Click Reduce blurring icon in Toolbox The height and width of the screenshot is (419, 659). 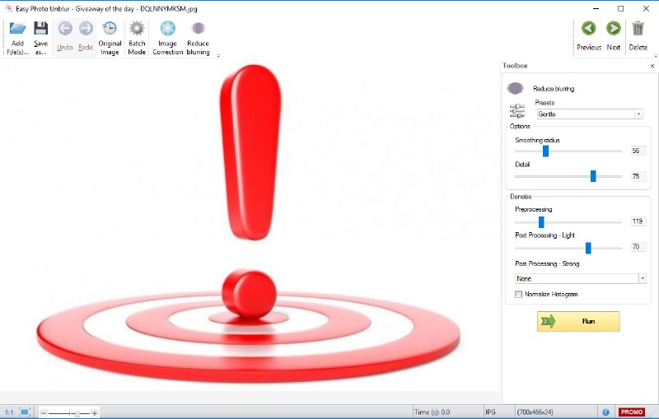[516, 88]
